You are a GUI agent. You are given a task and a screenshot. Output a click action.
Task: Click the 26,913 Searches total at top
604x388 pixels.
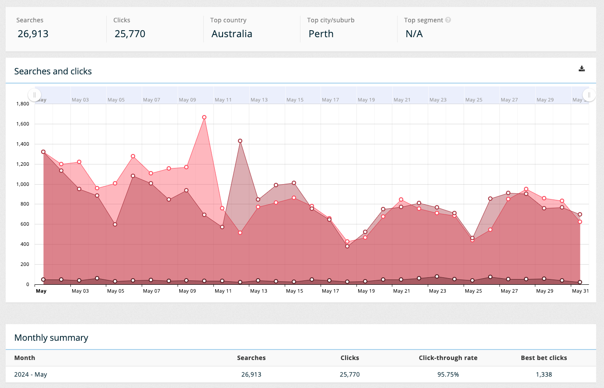[33, 34]
